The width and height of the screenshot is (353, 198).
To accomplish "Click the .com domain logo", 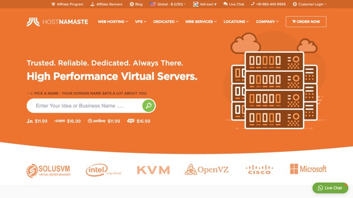I will click(60, 121).
